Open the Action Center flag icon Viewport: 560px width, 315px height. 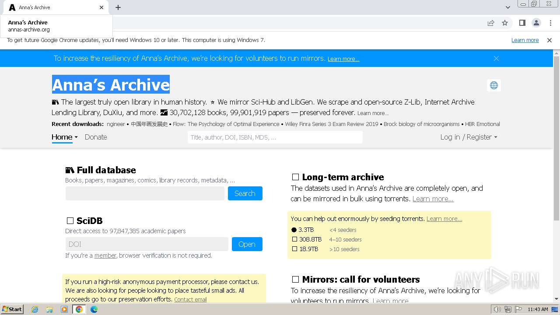518,309
